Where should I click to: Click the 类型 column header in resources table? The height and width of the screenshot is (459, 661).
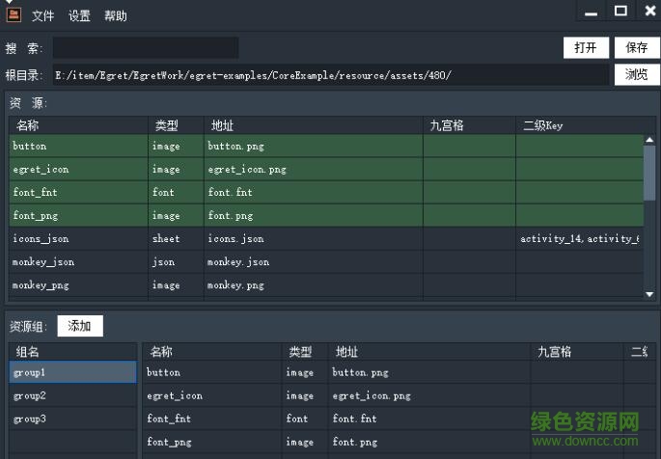coord(166,125)
